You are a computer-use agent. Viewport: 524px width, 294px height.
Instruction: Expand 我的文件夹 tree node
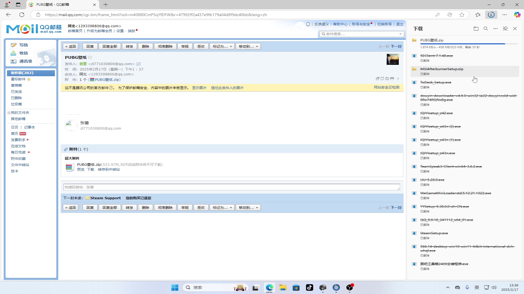click(9, 113)
